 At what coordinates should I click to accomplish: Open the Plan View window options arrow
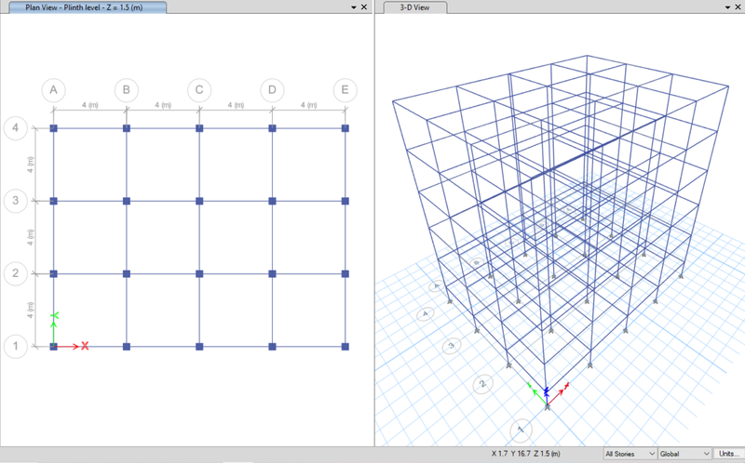tap(354, 7)
